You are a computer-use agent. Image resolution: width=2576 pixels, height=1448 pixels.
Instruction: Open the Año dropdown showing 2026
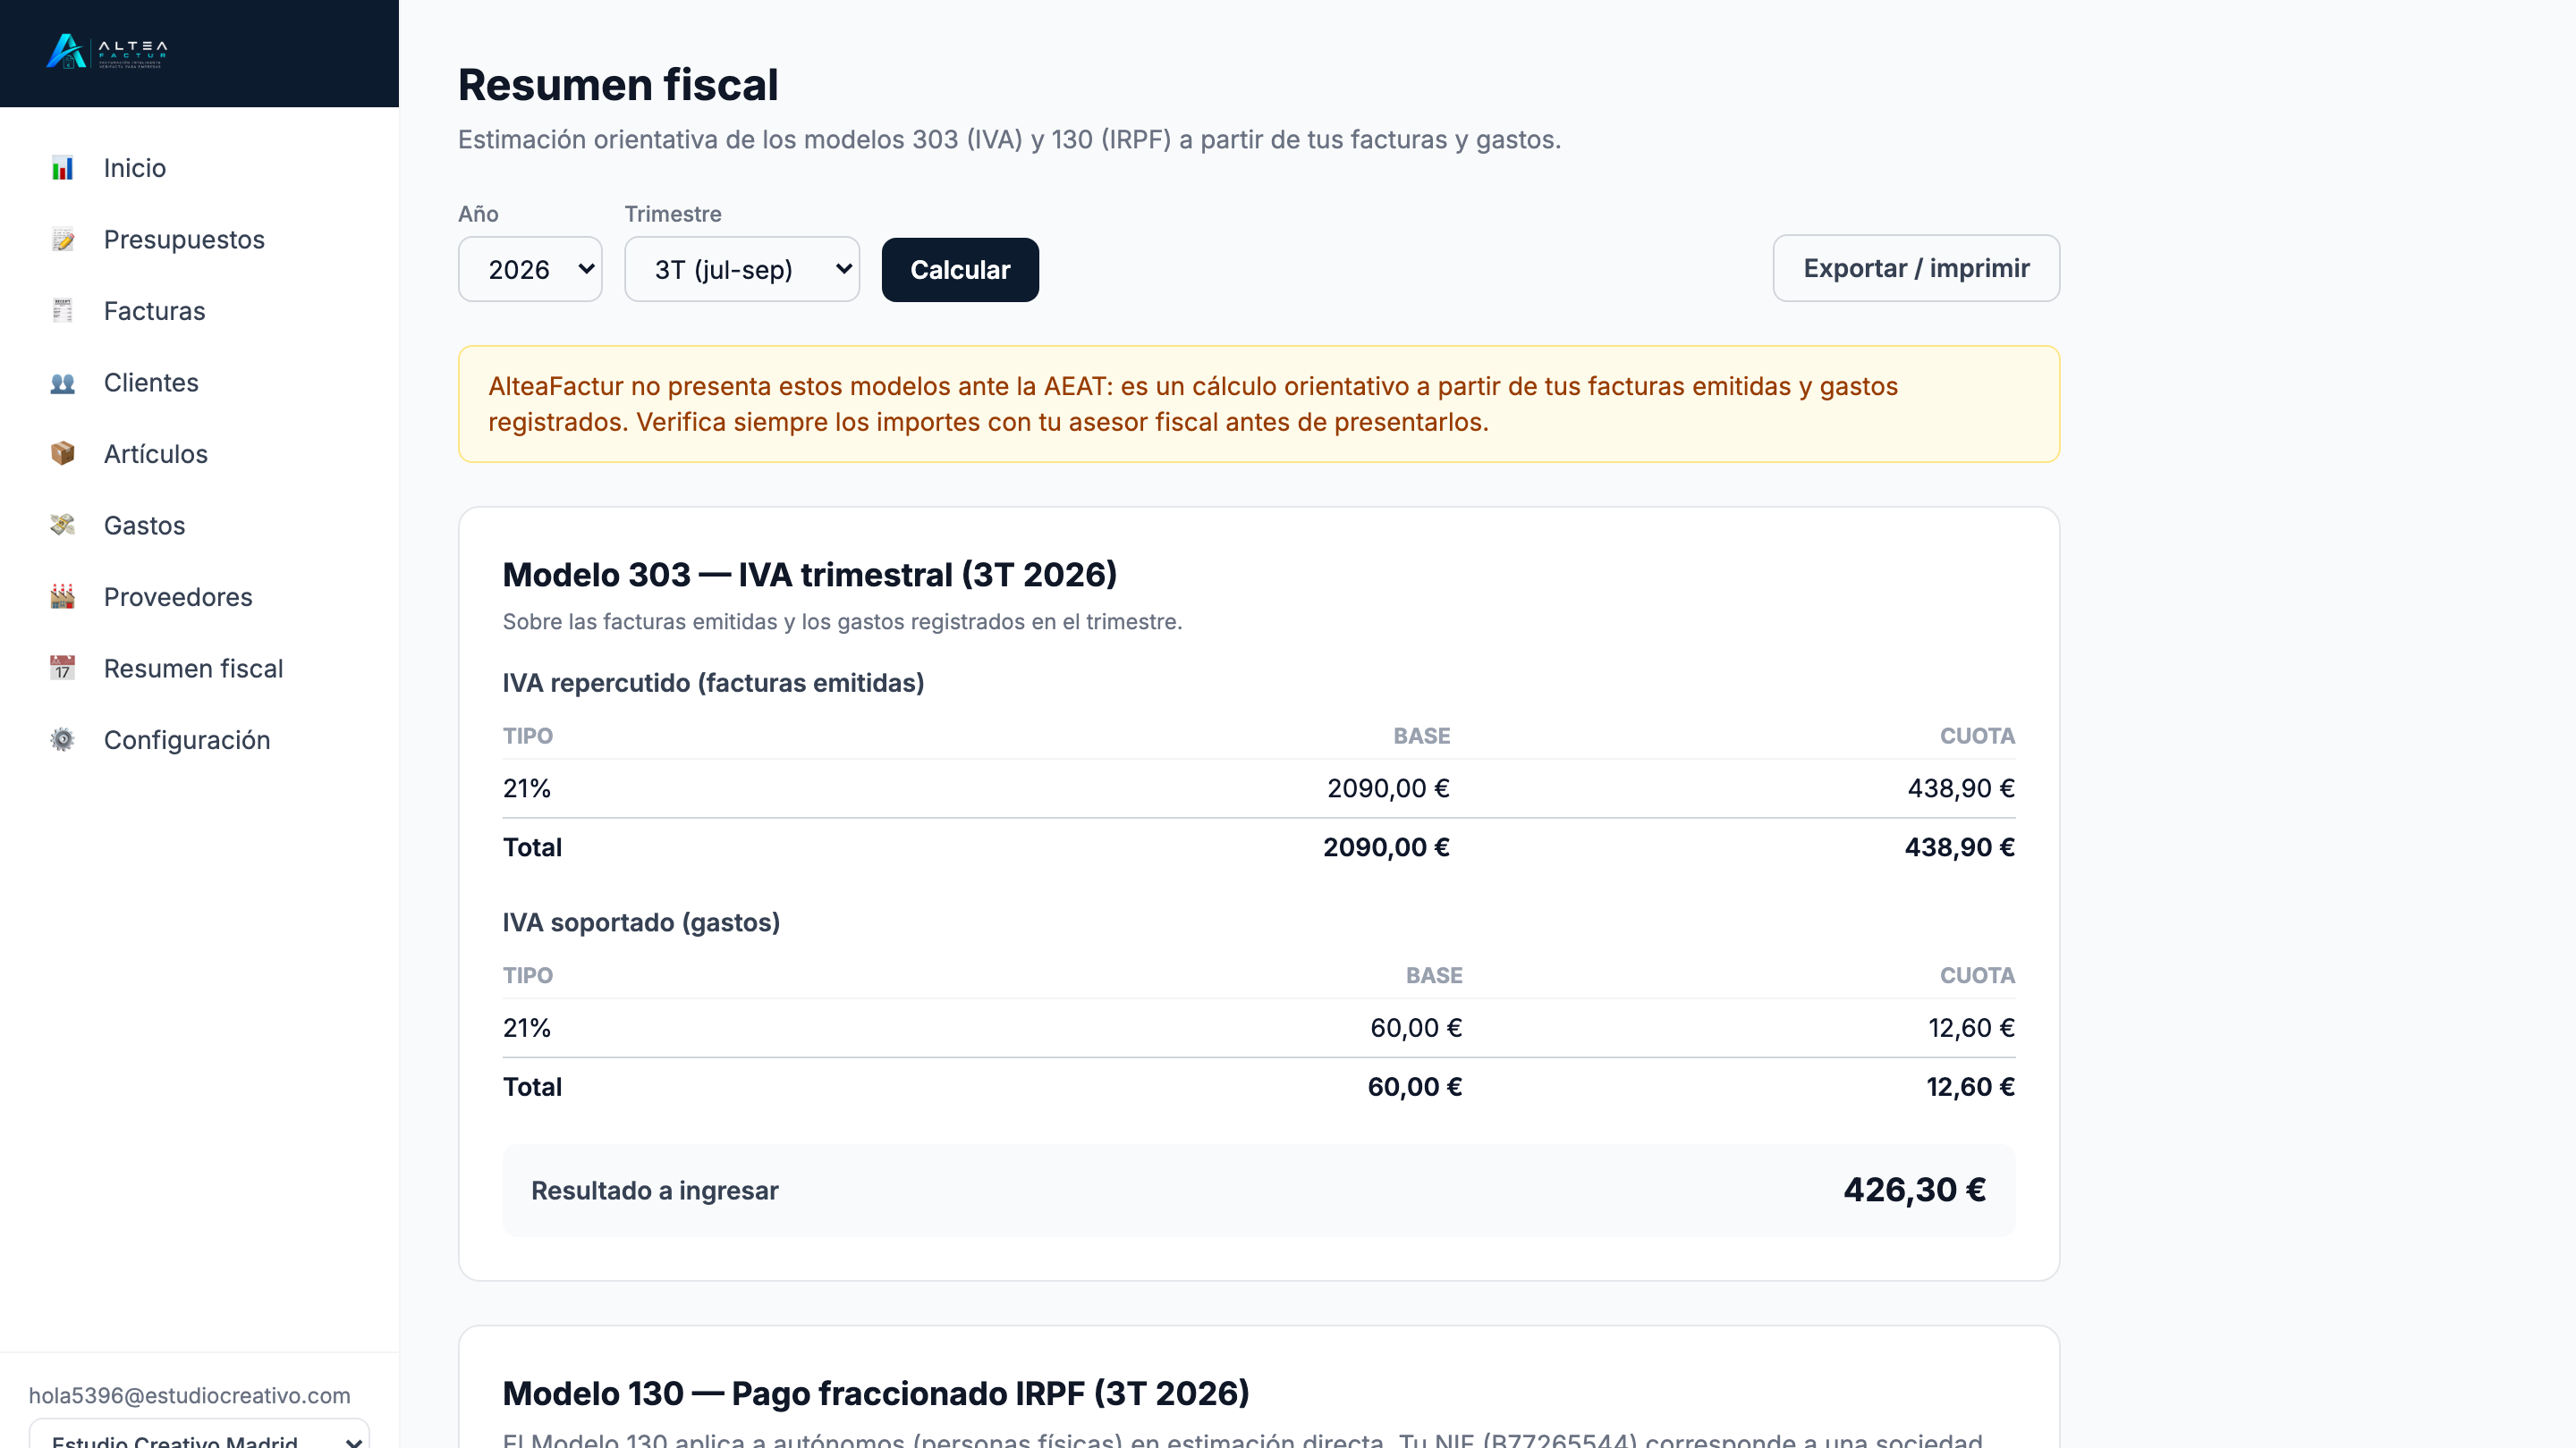coord(530,269)
